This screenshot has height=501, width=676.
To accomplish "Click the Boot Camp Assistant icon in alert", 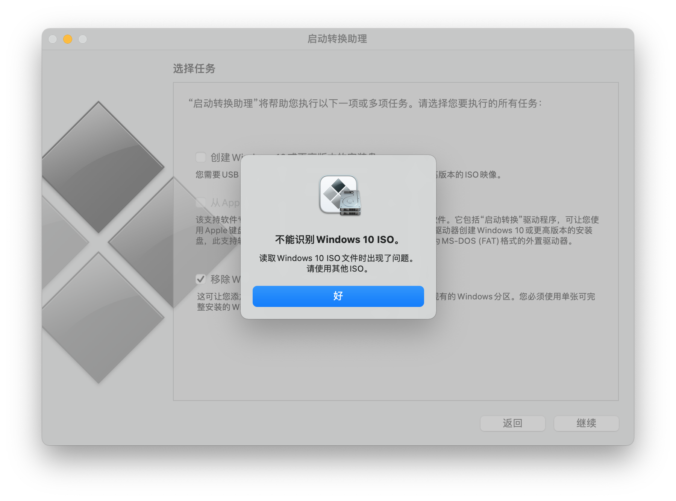I will tap(340, 196).
